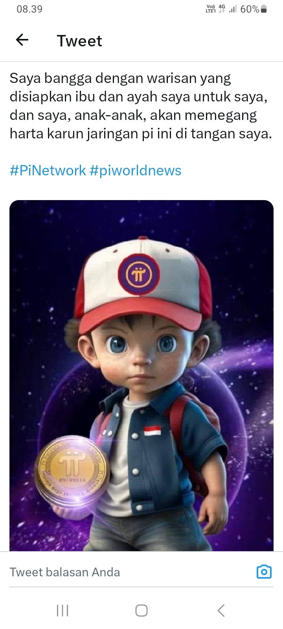Tap the 4G data indicator icon
This screenshot has width=283, height=629.
tap(222, 9)
